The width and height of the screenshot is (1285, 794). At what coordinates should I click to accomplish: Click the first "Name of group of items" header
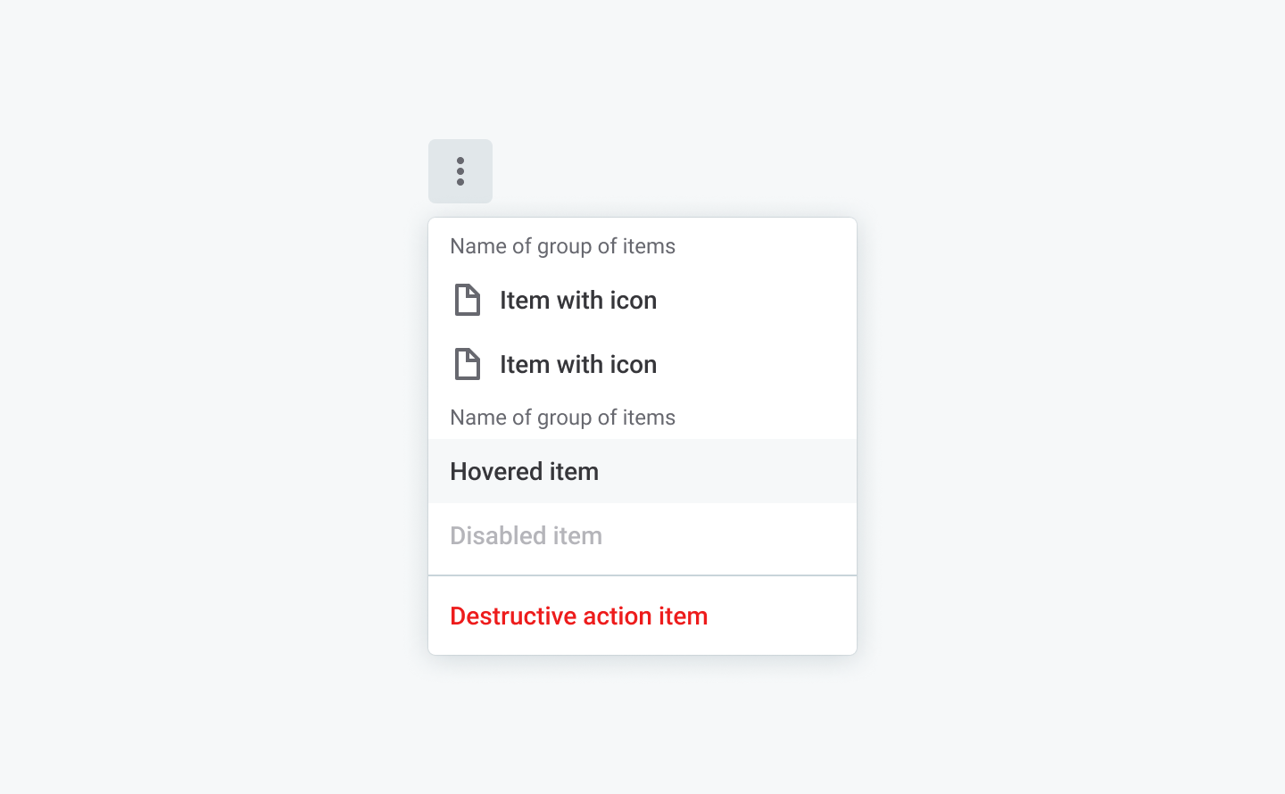point(562,246)
